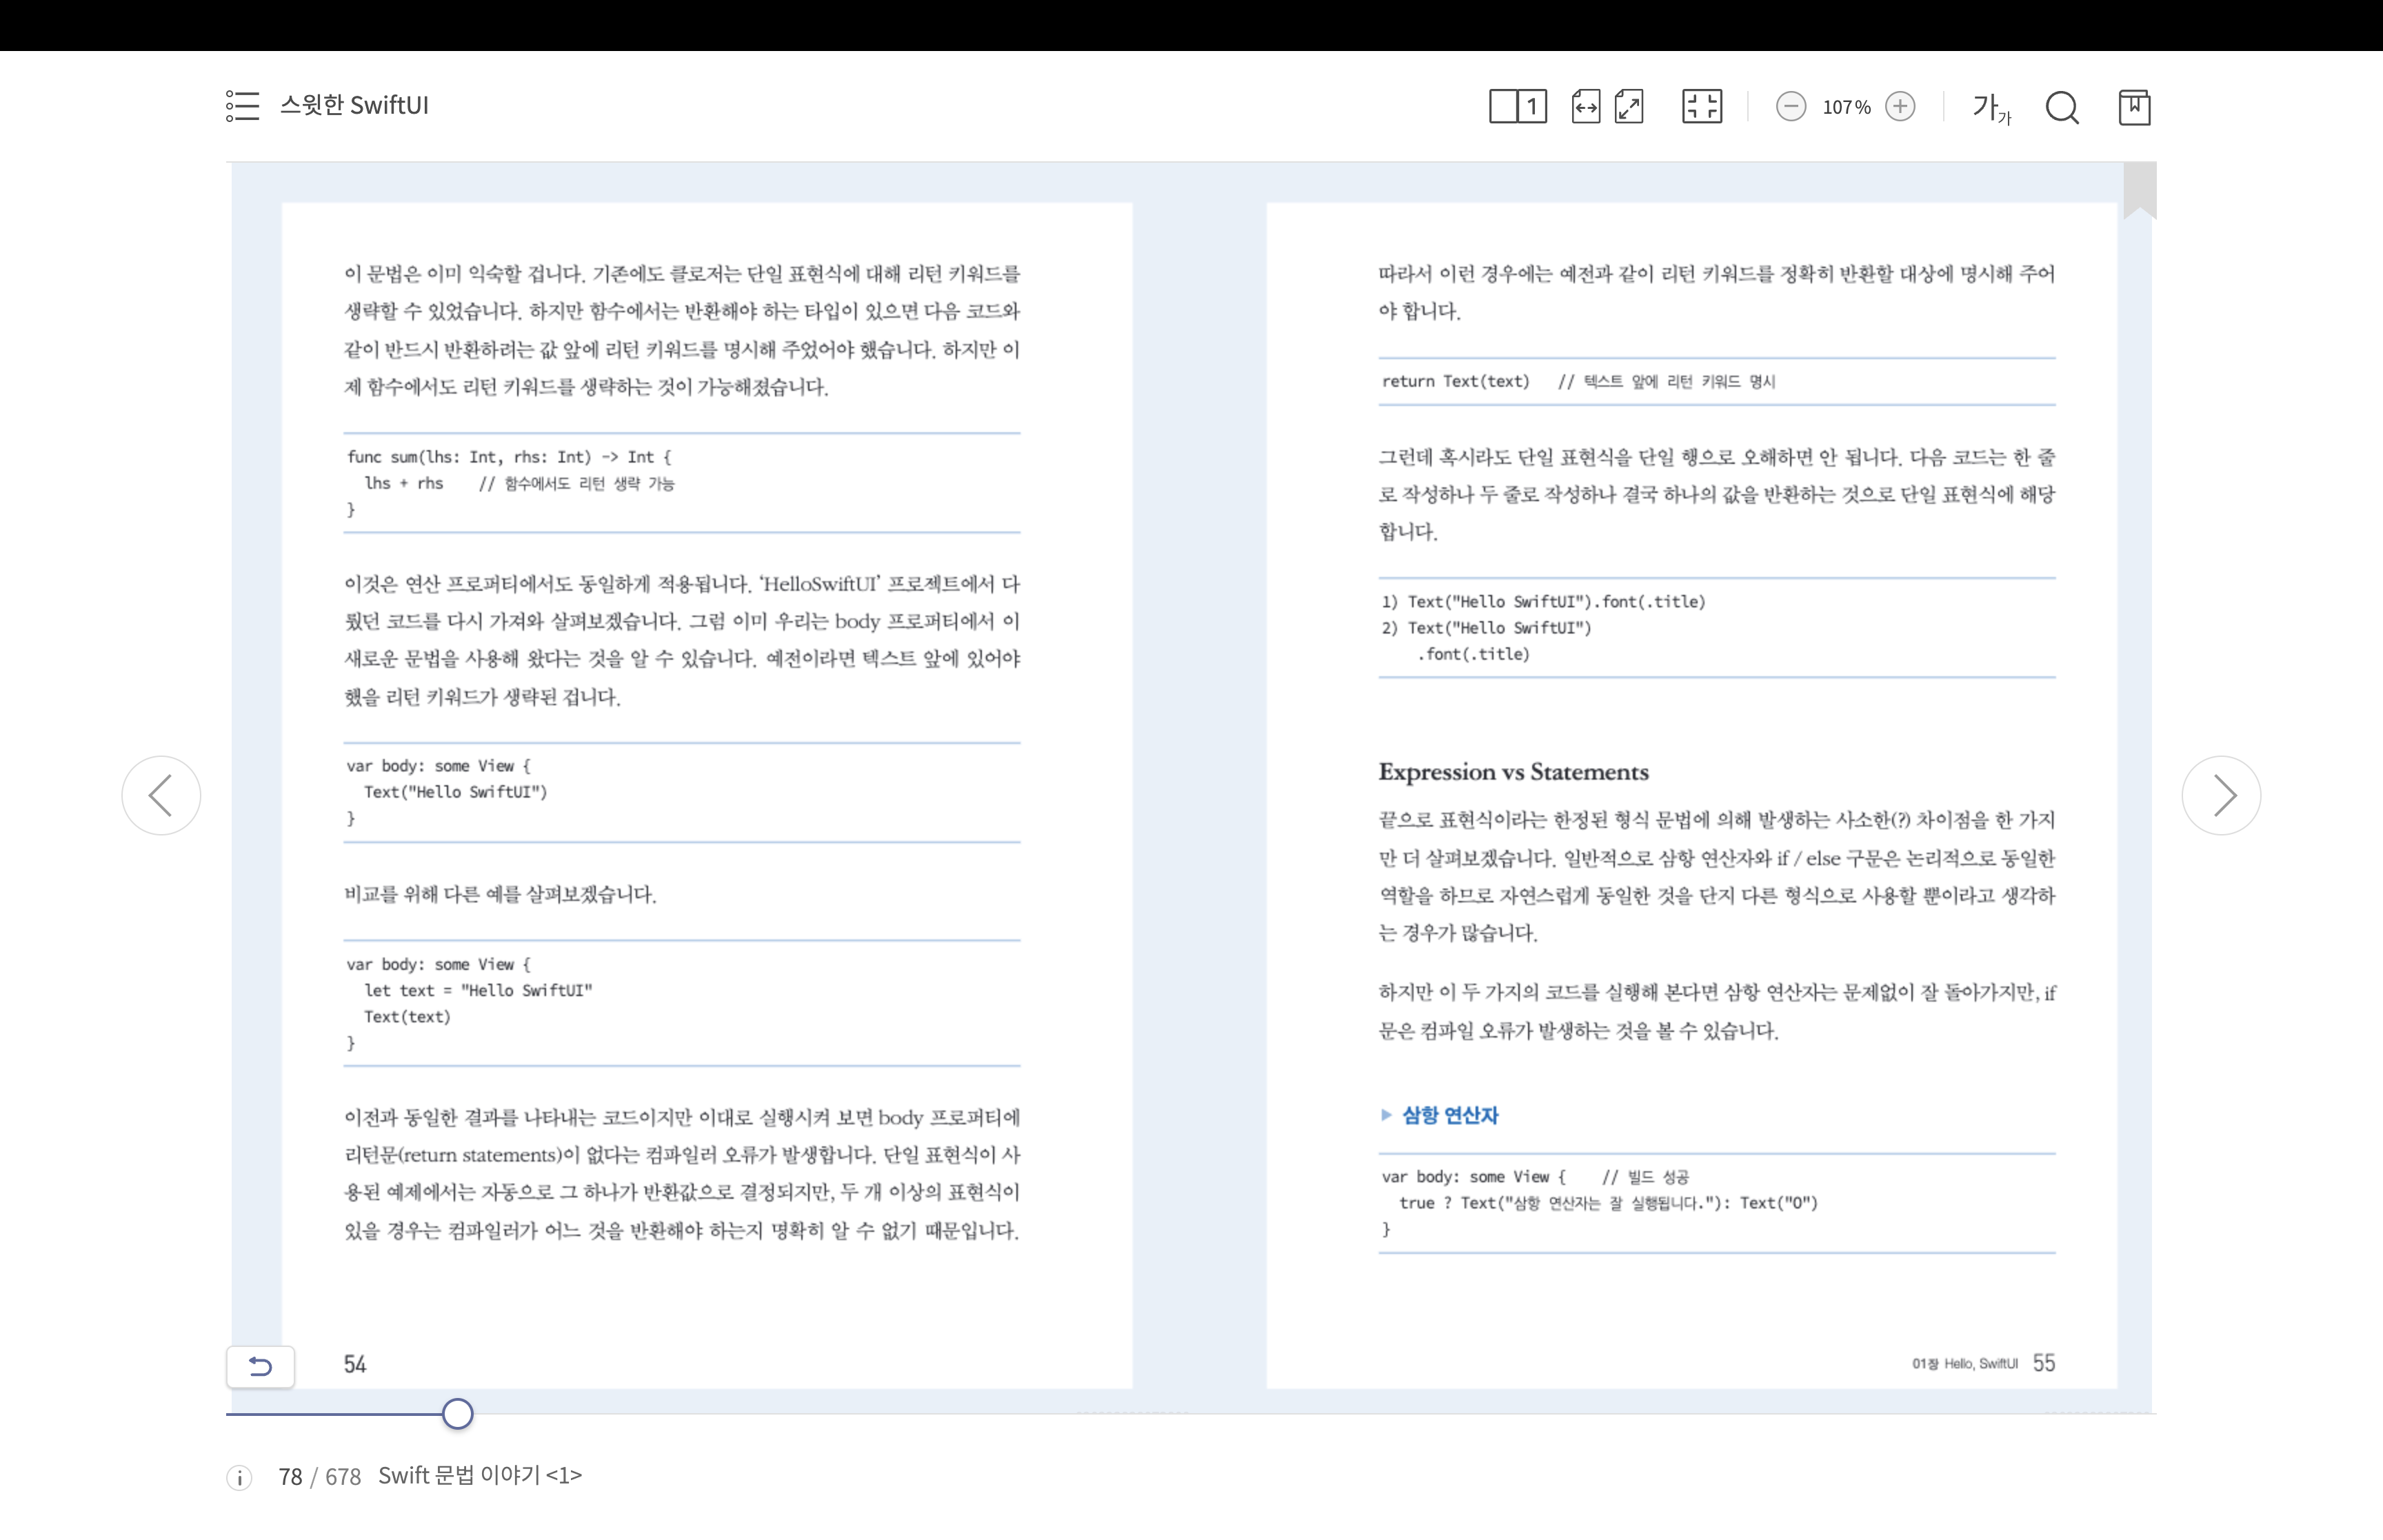This screenshot has height=1540, width=2383.
Task: Go to the next page
Action: coord(2221,795)
